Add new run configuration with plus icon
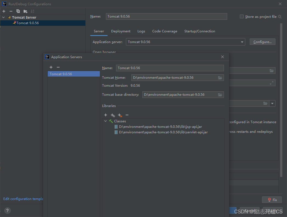287x217 pixels. 4,11
